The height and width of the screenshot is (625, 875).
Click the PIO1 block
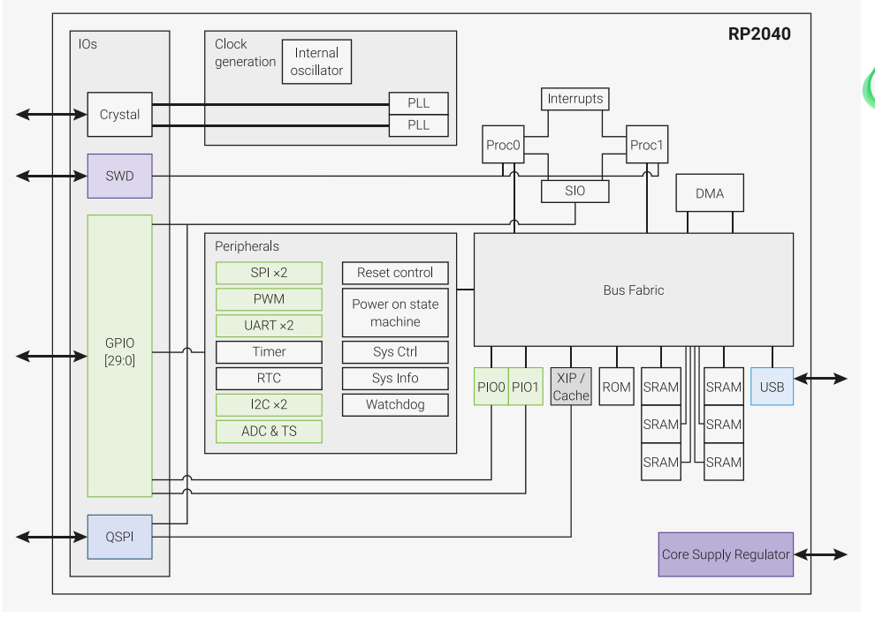[526, 387]
